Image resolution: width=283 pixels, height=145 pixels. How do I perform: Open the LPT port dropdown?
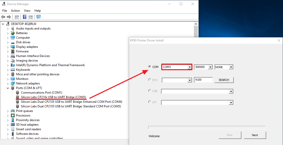[x=231, y=103]
